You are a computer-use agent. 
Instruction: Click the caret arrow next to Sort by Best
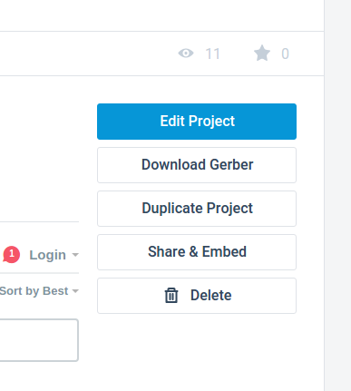click(x=75, y=291)
